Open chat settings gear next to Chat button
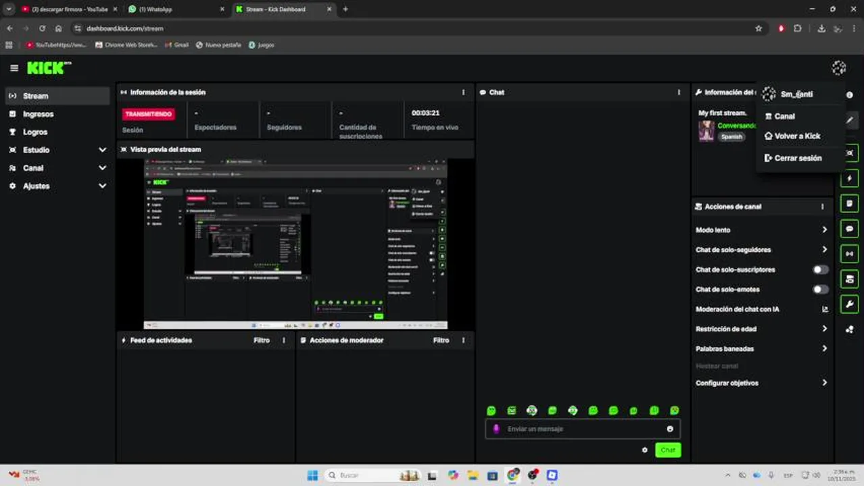864x486 pixels. coord(644,450)
